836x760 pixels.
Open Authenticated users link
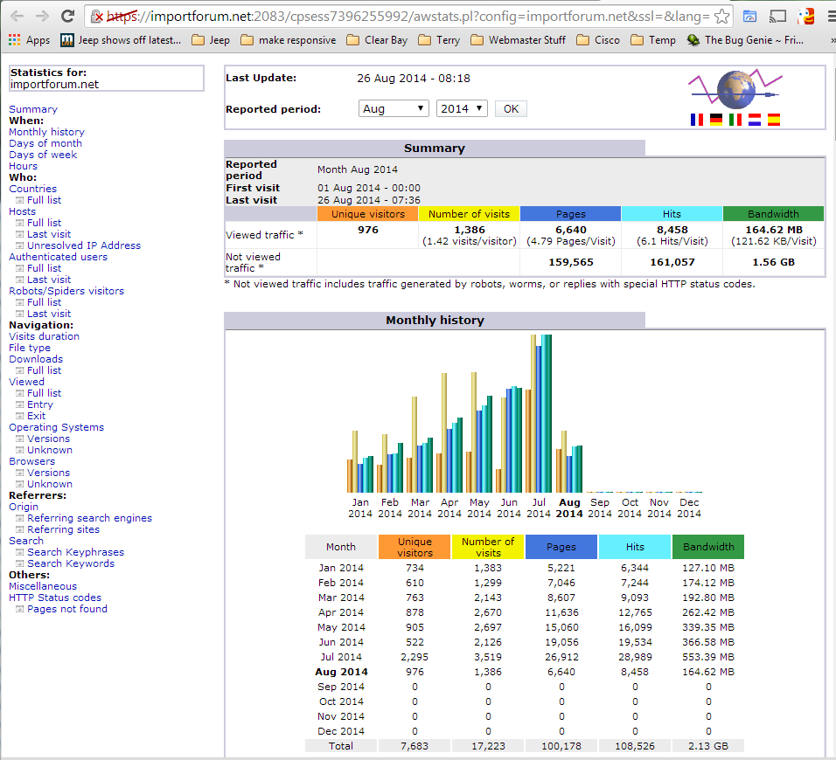(58, 257)
